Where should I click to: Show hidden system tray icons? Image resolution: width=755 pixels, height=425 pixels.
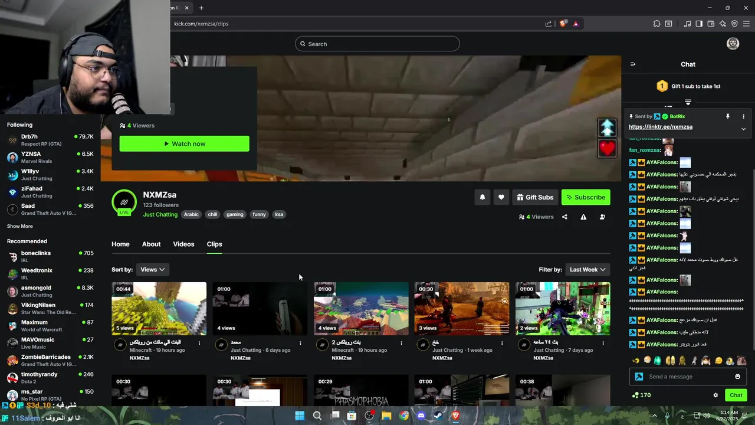click(x=654, y=416)
